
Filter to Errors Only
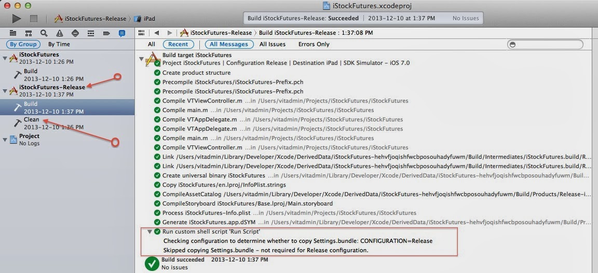coord(314,44)
